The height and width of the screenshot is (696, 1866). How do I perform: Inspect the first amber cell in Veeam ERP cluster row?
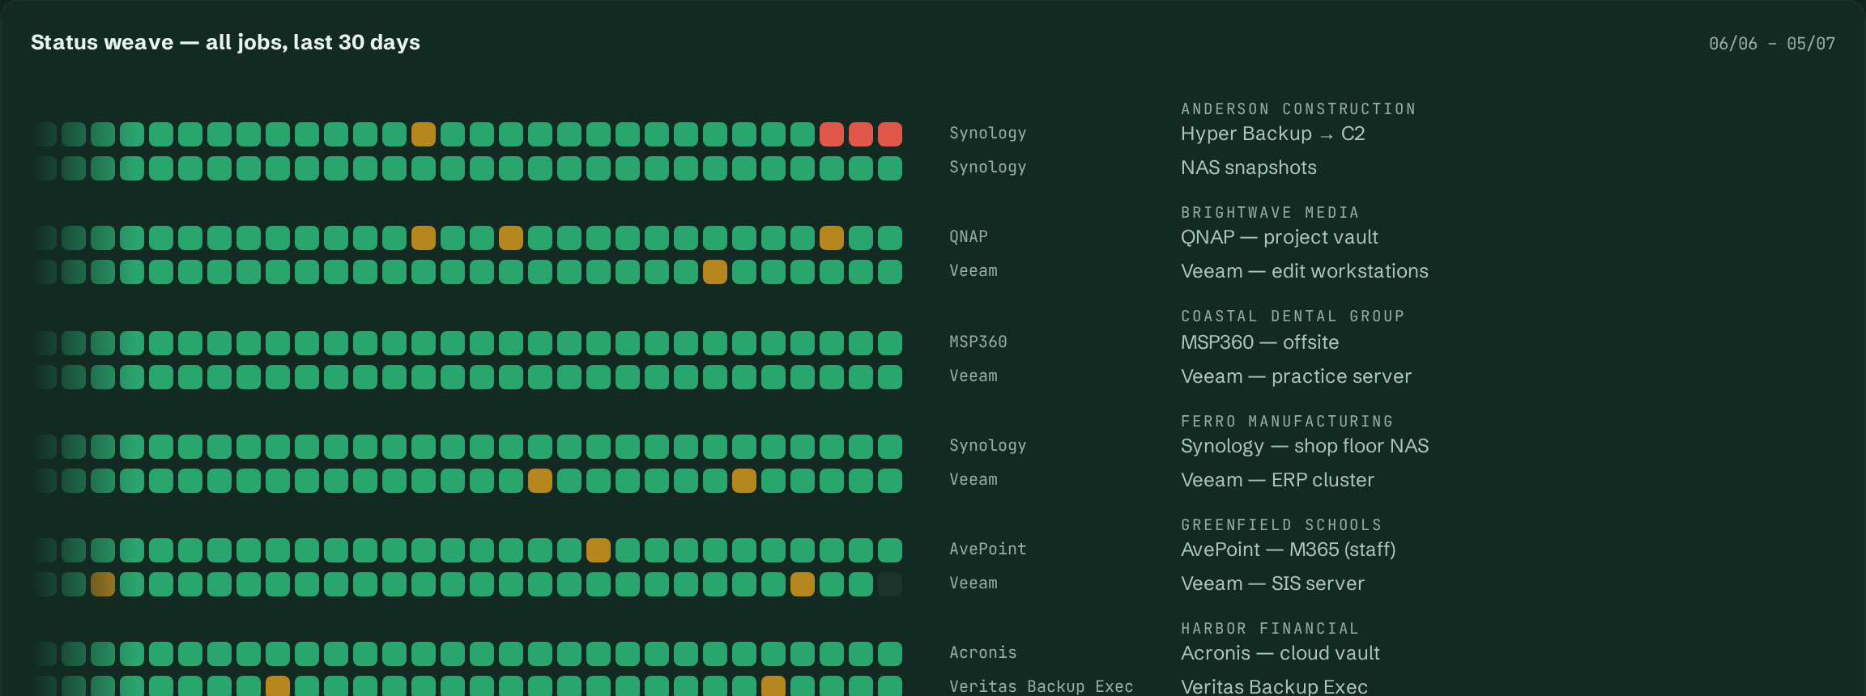pos(540,481)
